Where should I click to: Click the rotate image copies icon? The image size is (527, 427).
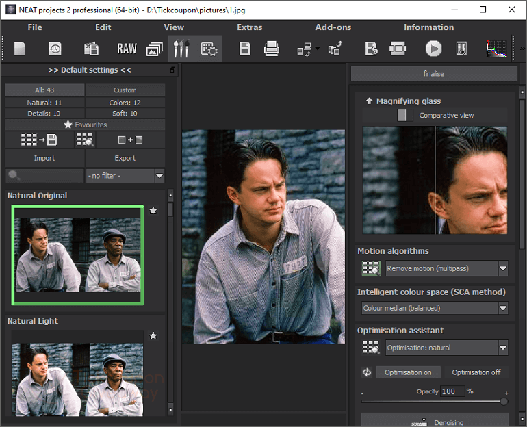335,49
